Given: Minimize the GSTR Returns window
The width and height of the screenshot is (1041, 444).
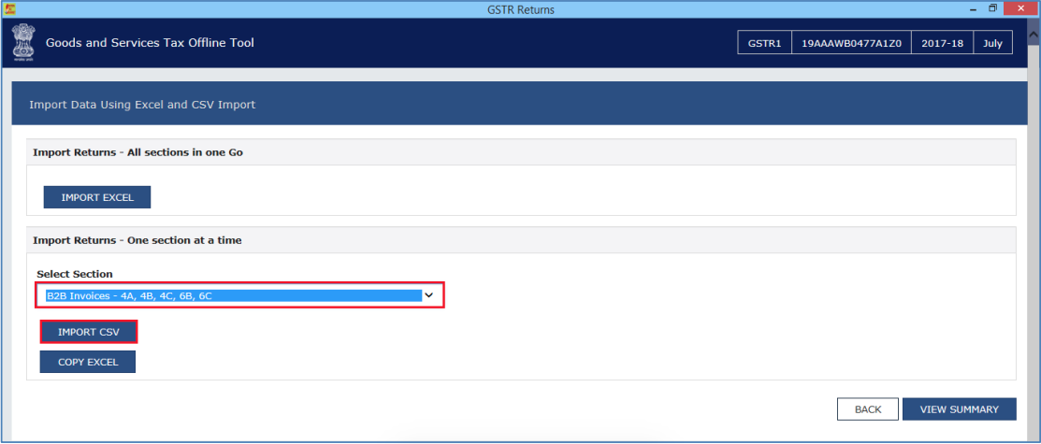Looking at the screenshot, I should [974, 8].
